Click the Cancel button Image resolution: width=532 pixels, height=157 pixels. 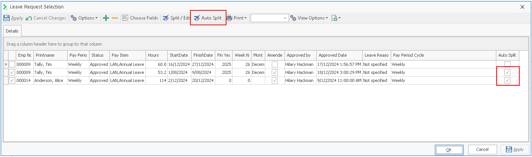coord(482,149)
